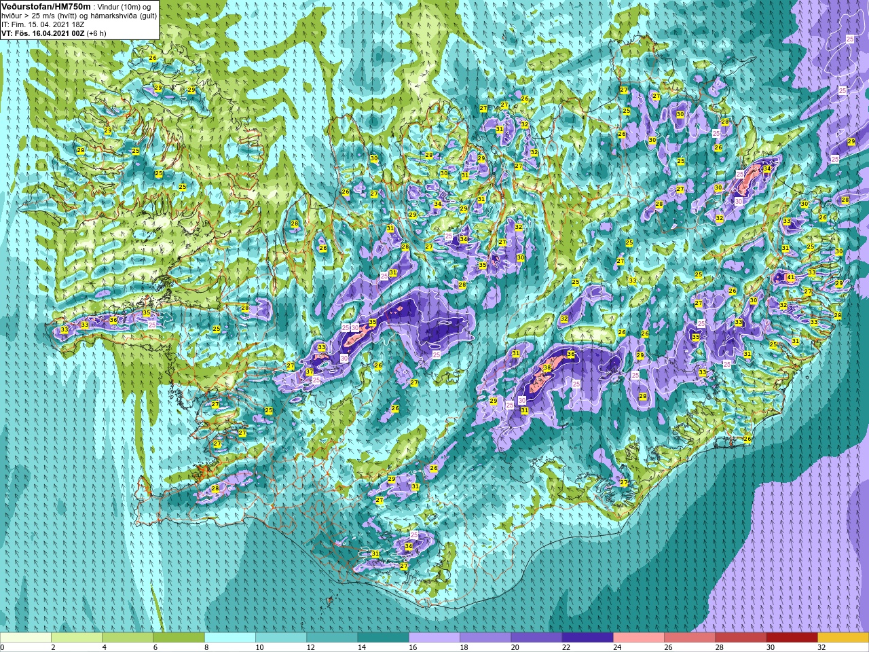Click the yellow gust label "37" on the map
The width and height of the screenshot is (869, 652).
tap(310, 372)
